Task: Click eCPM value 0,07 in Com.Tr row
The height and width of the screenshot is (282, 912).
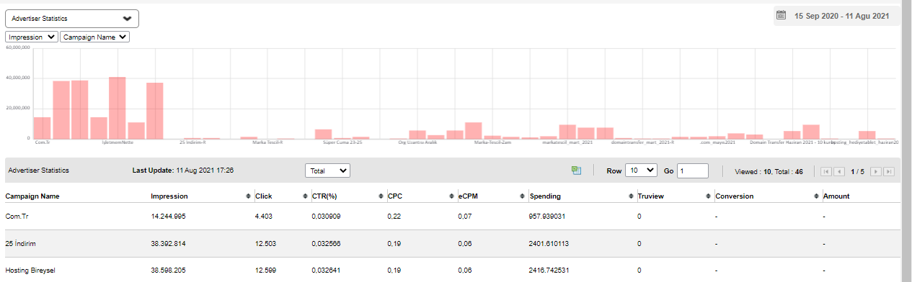Action: 464,216
